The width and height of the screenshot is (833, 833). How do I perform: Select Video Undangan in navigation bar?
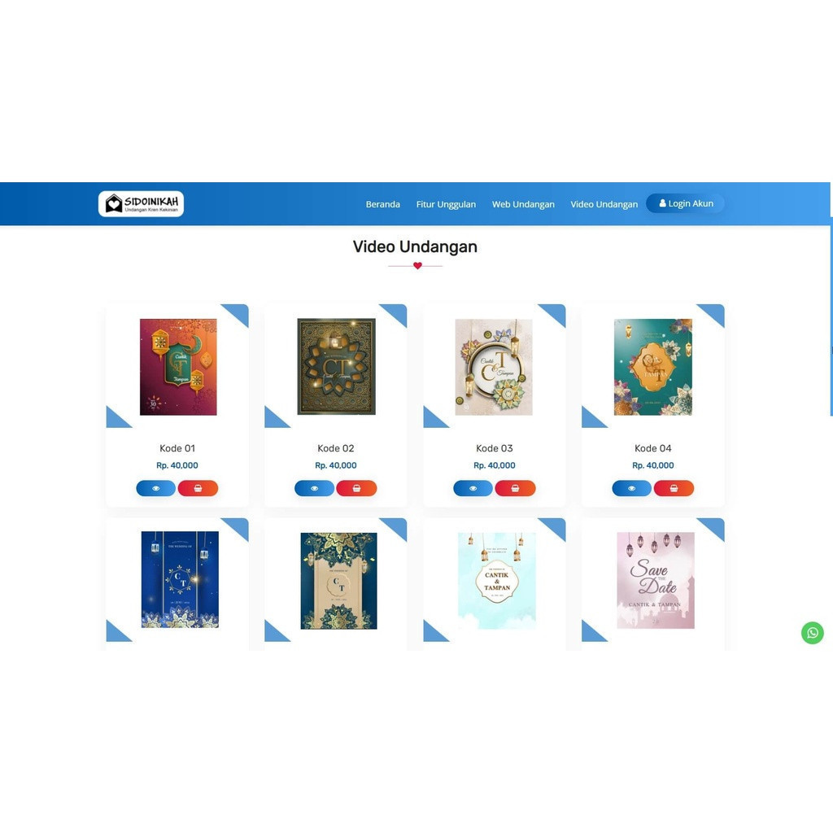(604, 204)
